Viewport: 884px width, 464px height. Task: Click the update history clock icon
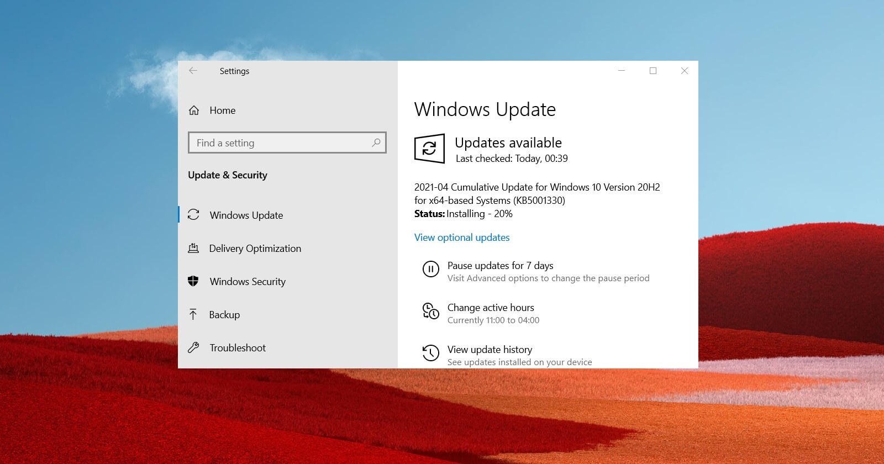tap(430, 352)
